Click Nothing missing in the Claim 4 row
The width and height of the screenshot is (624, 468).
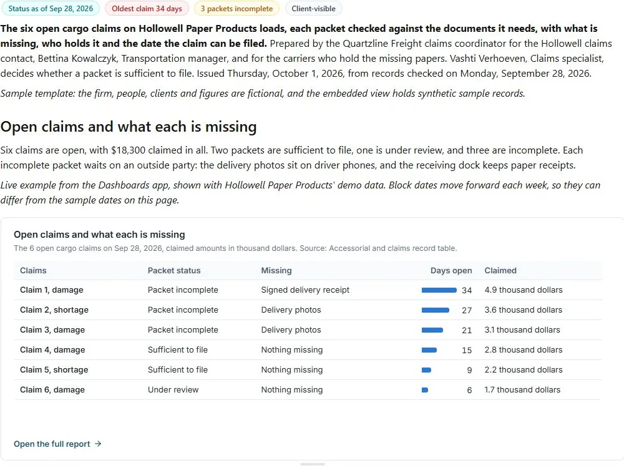click(x=291, y=350)
